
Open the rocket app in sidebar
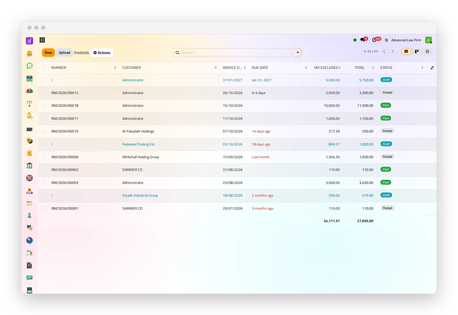coord(29,215)
